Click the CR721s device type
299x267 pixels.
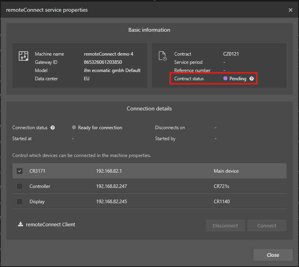click(x=222, y=186)
